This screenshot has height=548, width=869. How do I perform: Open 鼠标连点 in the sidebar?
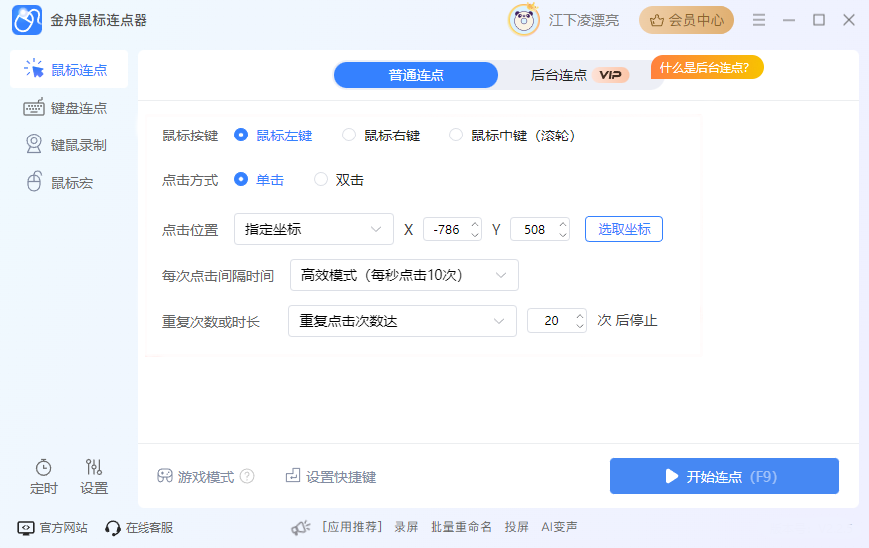[x=69, y=70]
